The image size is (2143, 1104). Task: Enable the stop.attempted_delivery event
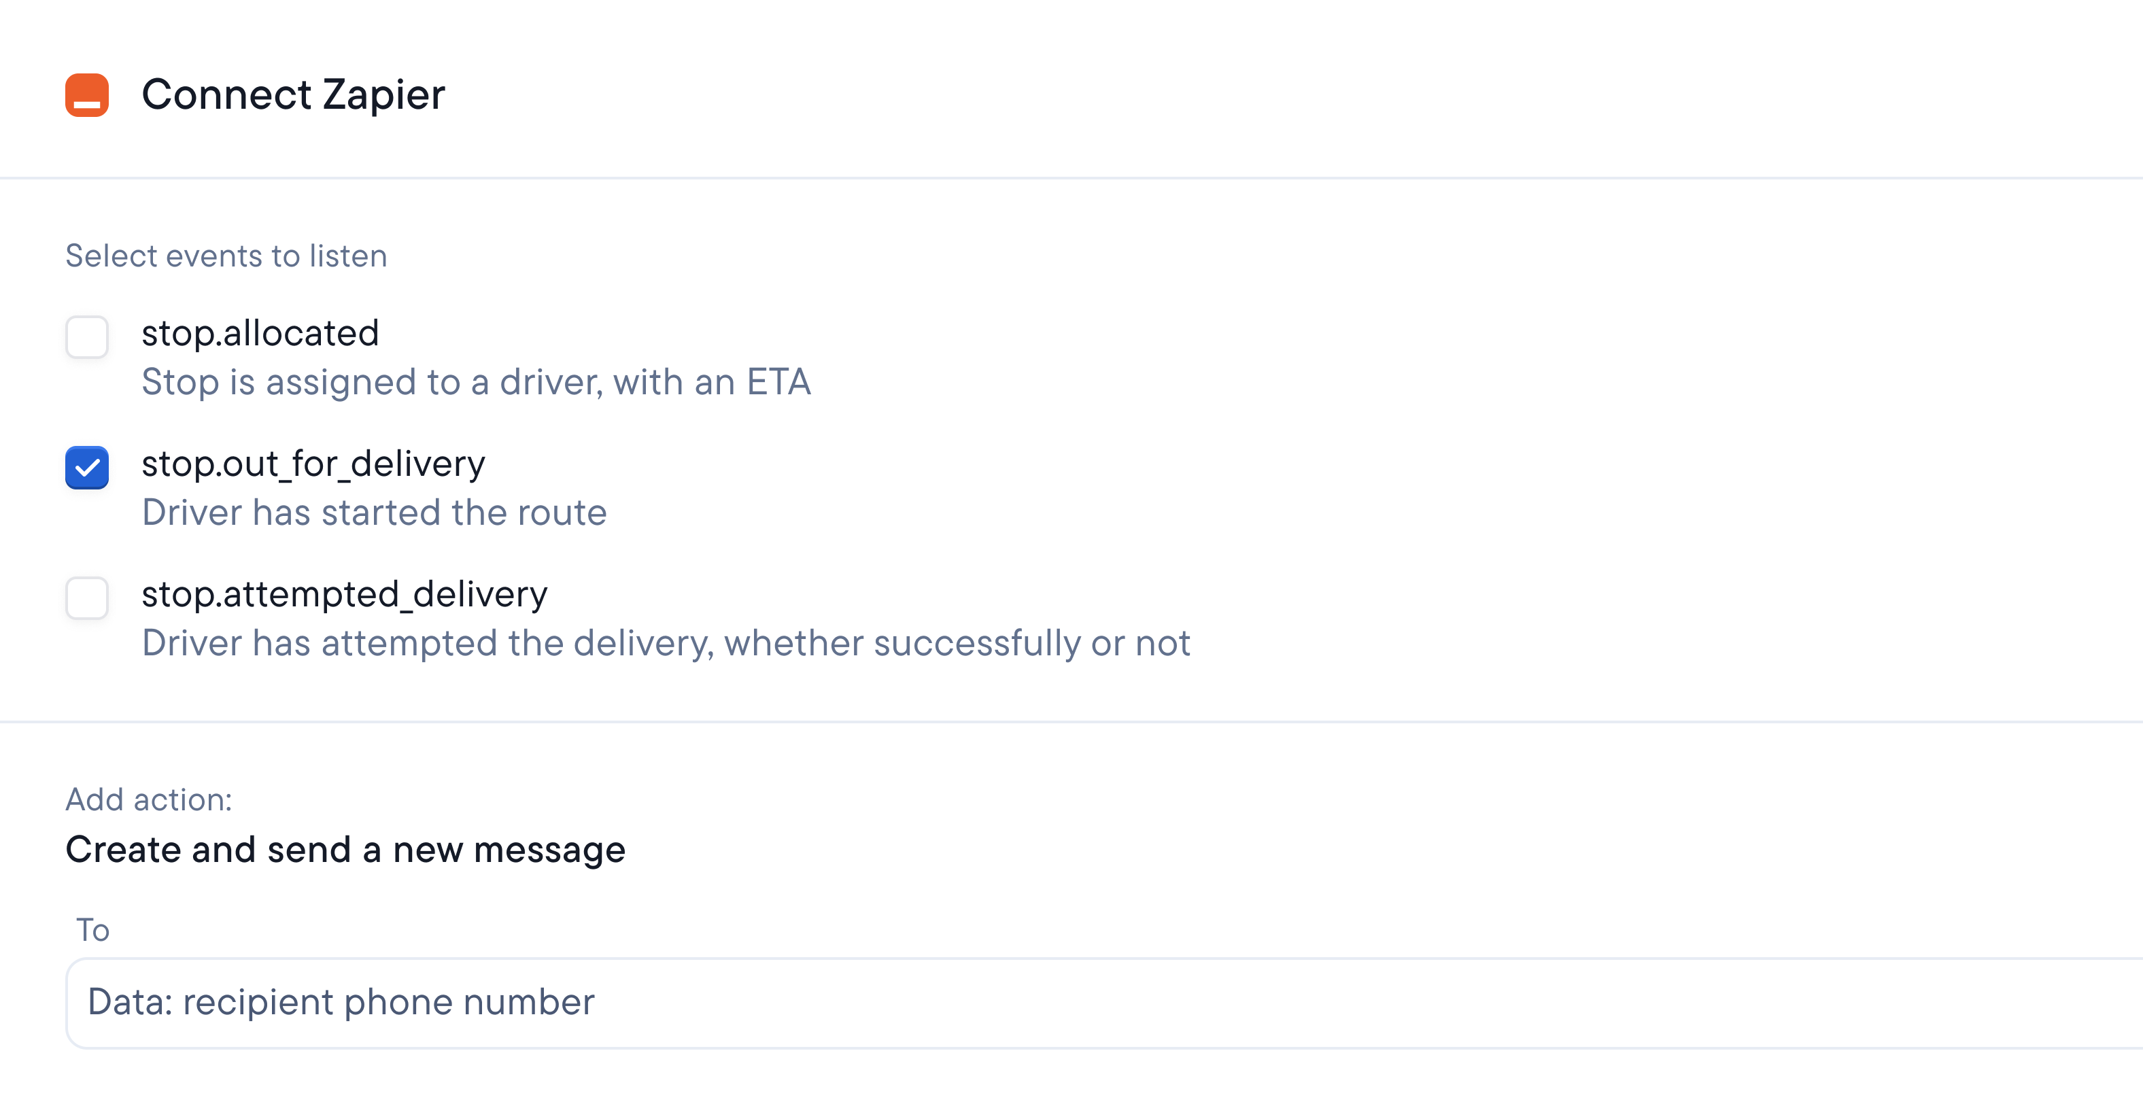pos(86,599)
